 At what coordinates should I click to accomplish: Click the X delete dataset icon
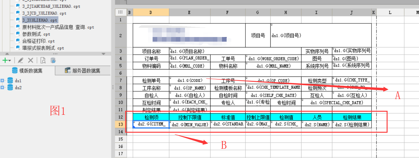[31, 60]
